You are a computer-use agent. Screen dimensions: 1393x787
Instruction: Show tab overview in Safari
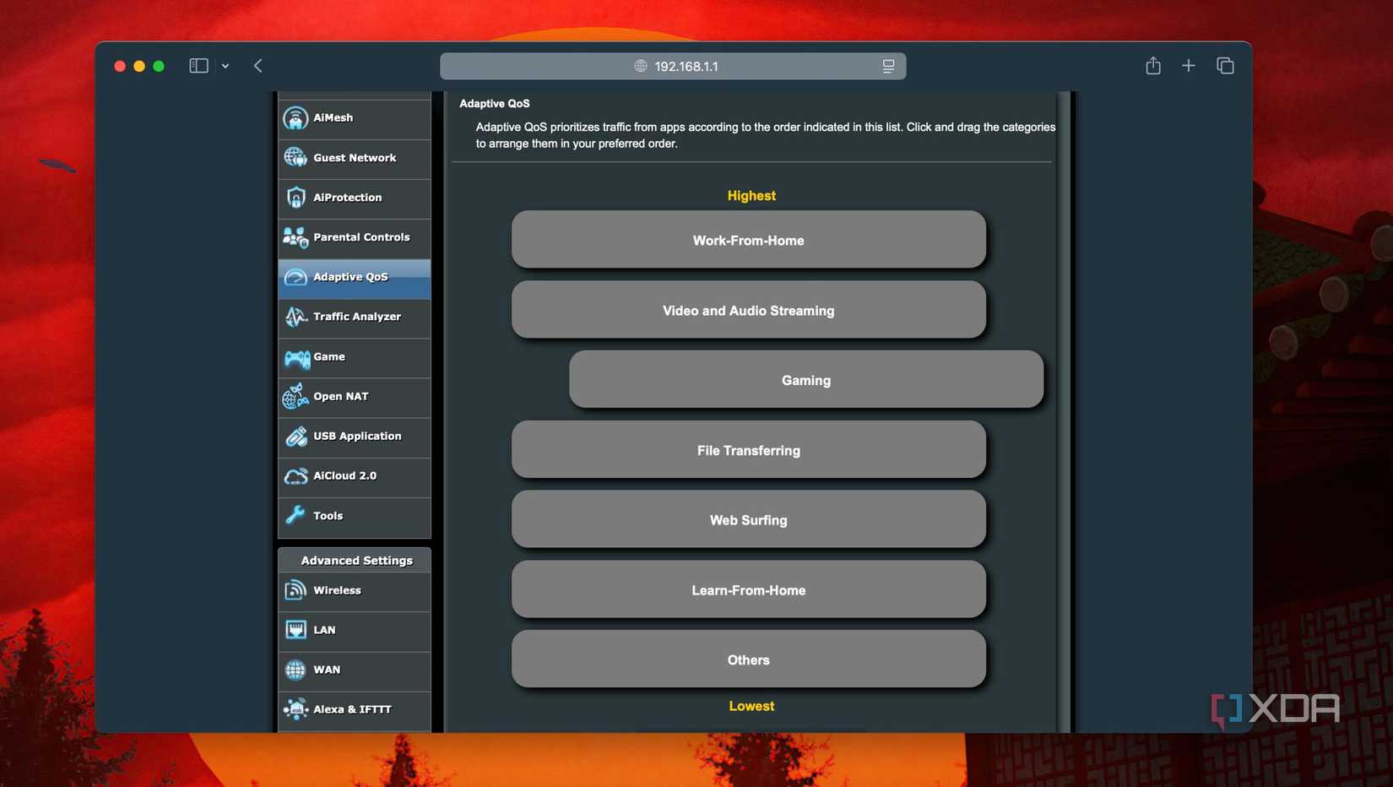[1224, 65]
